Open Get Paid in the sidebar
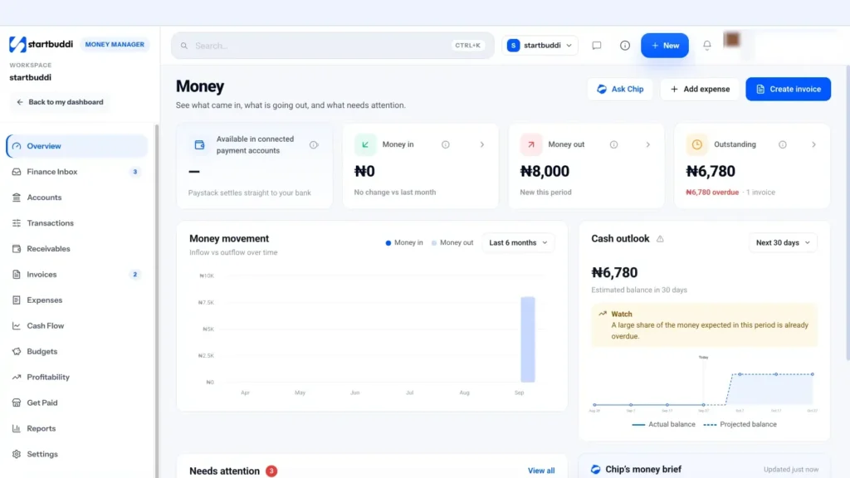This screenshot has width=850, height=478. pos(77,402)
